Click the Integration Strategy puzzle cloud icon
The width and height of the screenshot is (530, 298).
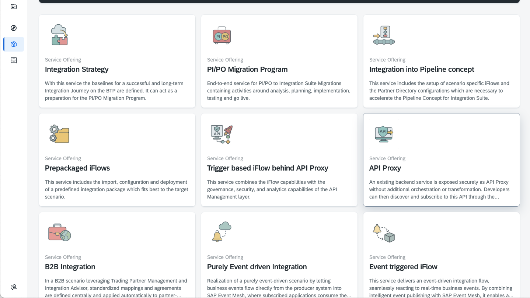59,35
